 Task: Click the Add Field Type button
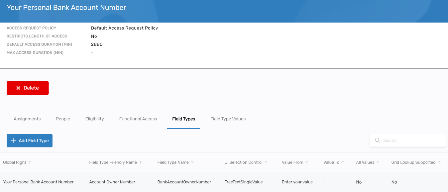[29, 141]
